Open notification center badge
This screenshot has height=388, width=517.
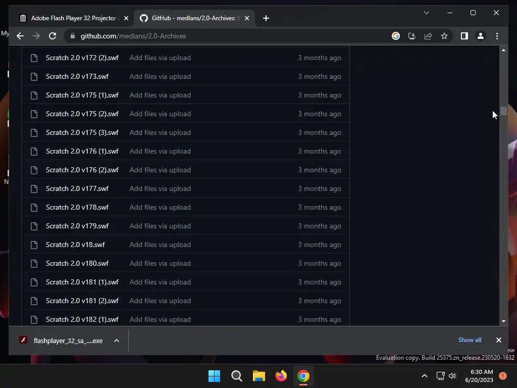503,376
